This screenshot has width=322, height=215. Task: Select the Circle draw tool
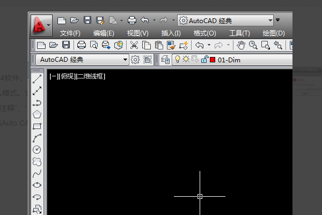click(x=38, y=149)
